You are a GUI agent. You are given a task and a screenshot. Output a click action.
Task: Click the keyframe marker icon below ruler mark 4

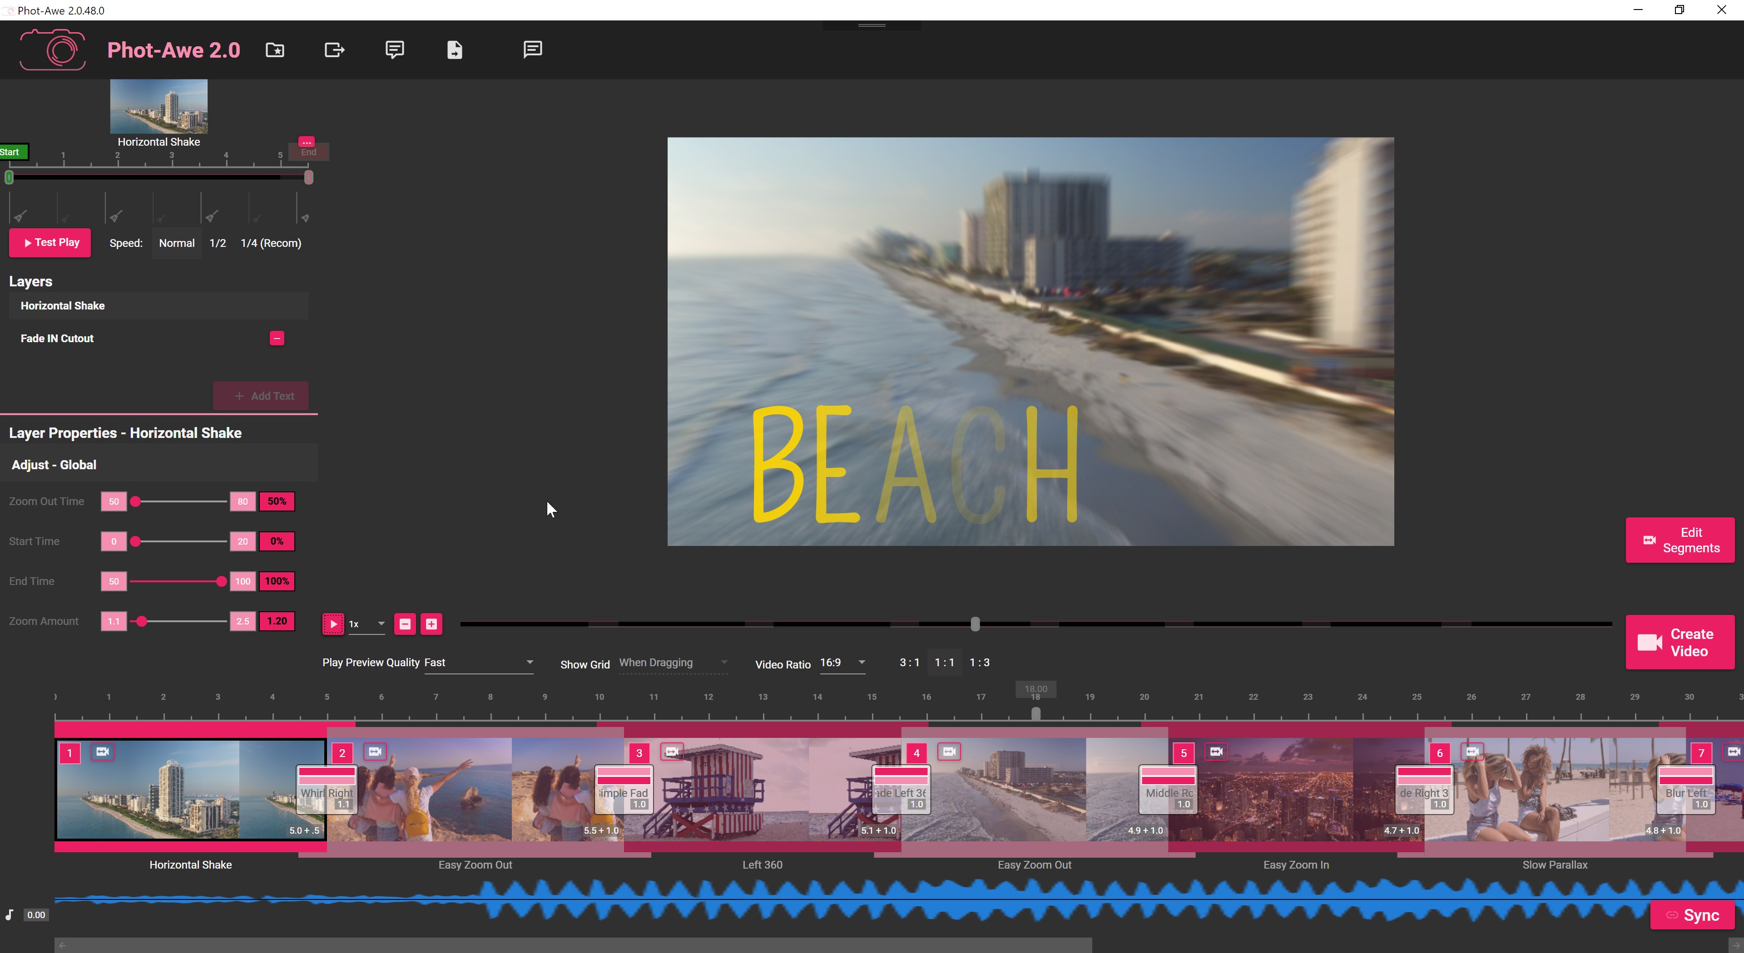pos(211,216)
